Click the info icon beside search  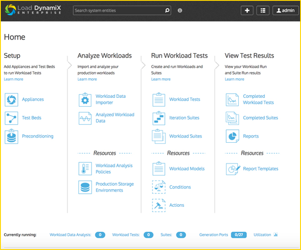point(180,10)
